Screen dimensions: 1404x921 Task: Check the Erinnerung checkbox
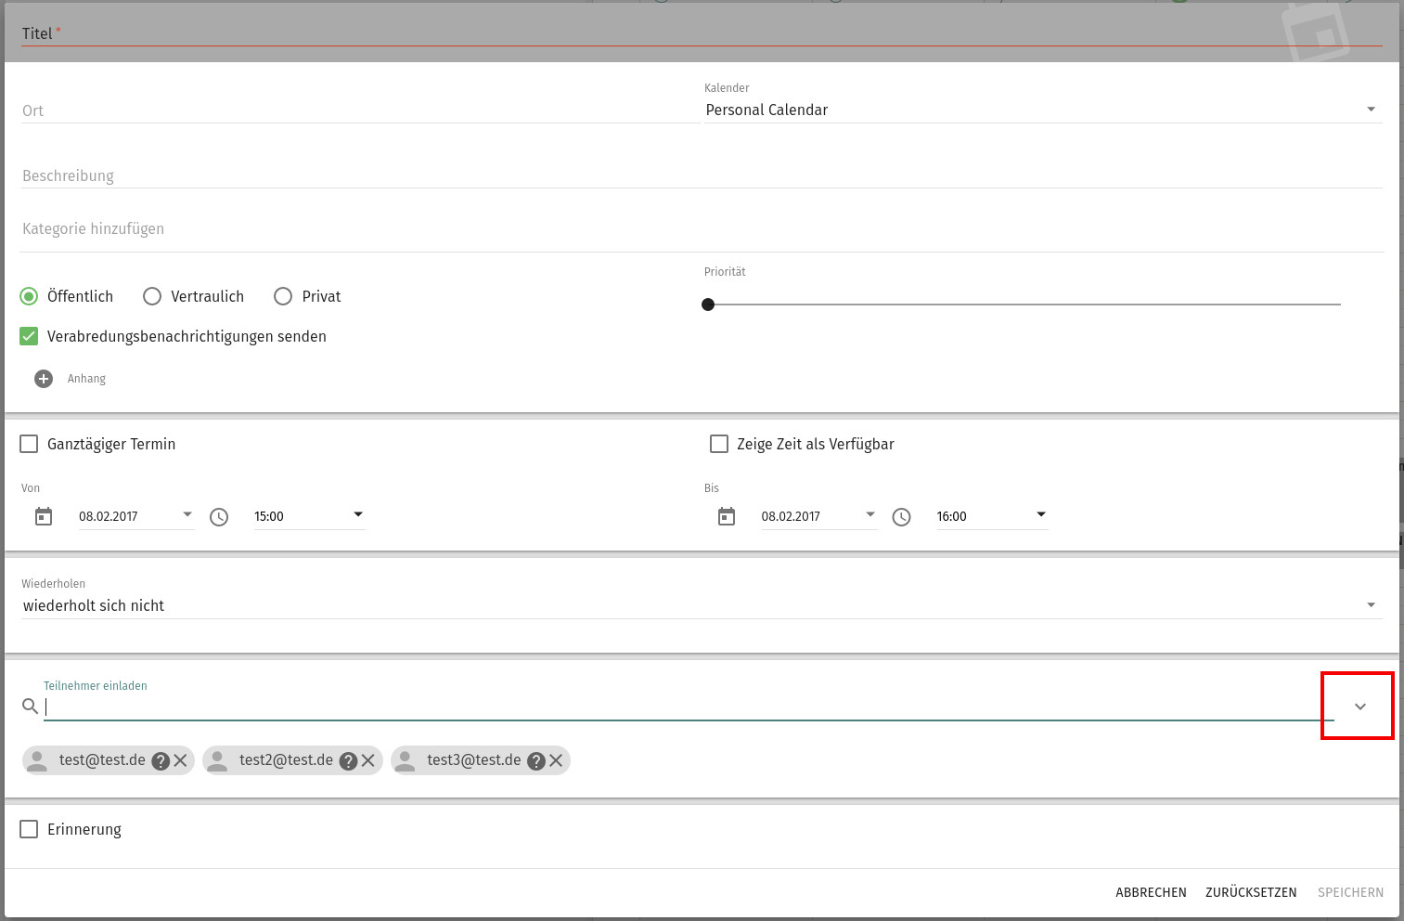point(30,829)
